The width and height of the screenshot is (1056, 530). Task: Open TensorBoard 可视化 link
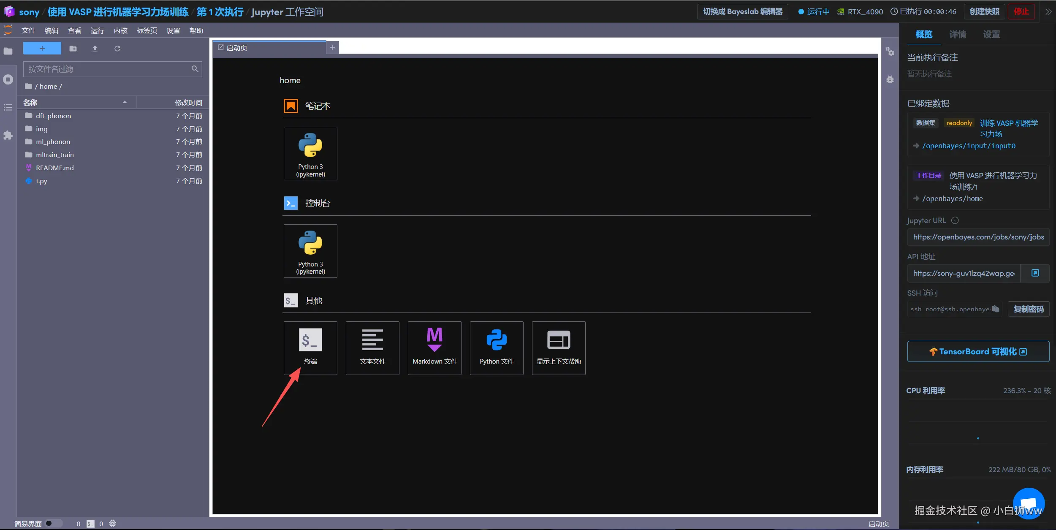[978, 351]
